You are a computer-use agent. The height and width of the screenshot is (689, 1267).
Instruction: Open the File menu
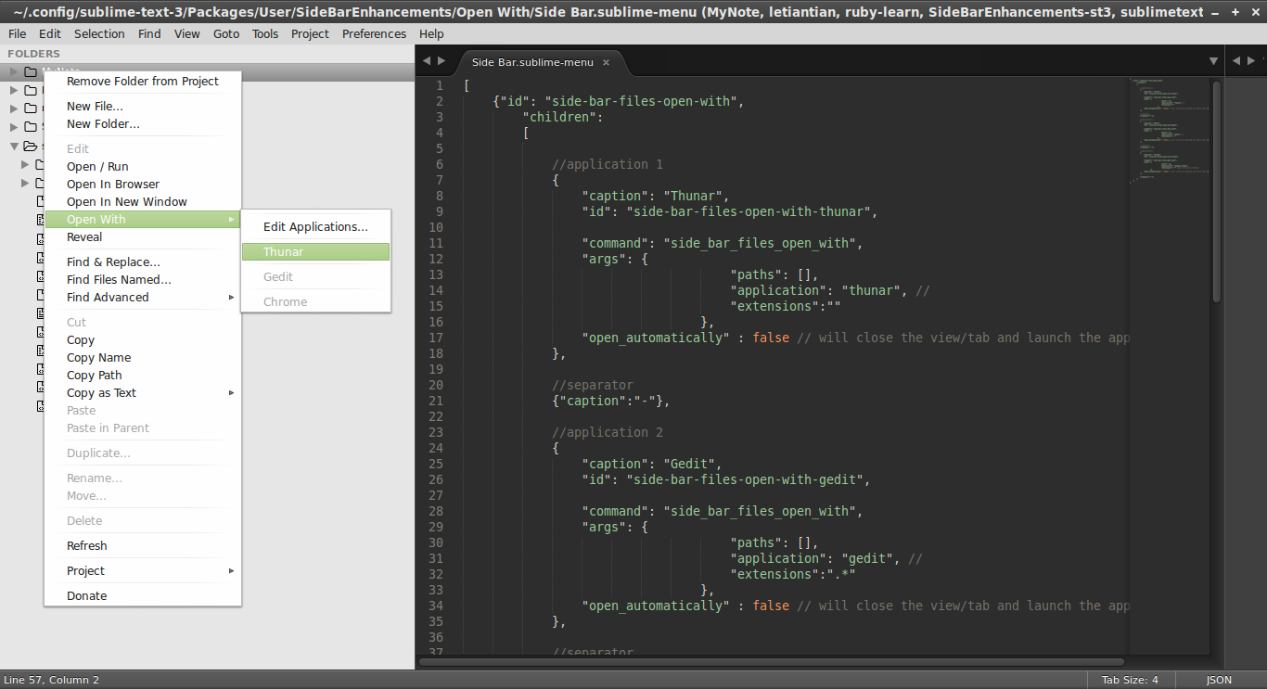pyautogui.click(x=17, y=33)
